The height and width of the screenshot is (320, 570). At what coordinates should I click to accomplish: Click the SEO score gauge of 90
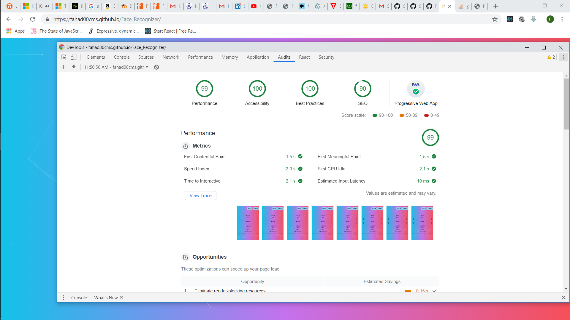(362, 89)
